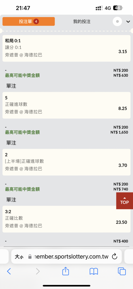
Task: Select the 和局 0:1 bet with odds 3.15
Action: coord(66,48)
